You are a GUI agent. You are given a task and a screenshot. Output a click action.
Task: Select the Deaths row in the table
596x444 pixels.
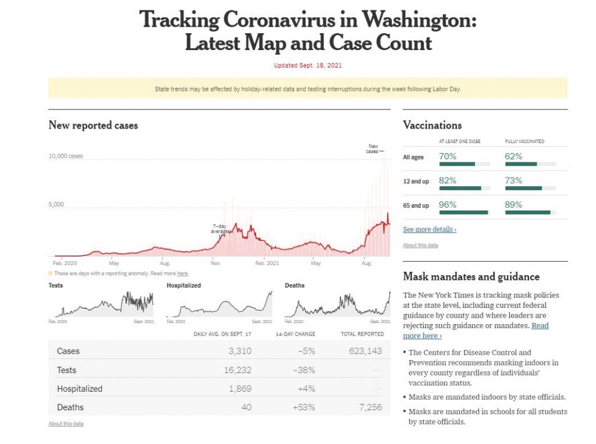pyautogui.click(x=219, y=407)
